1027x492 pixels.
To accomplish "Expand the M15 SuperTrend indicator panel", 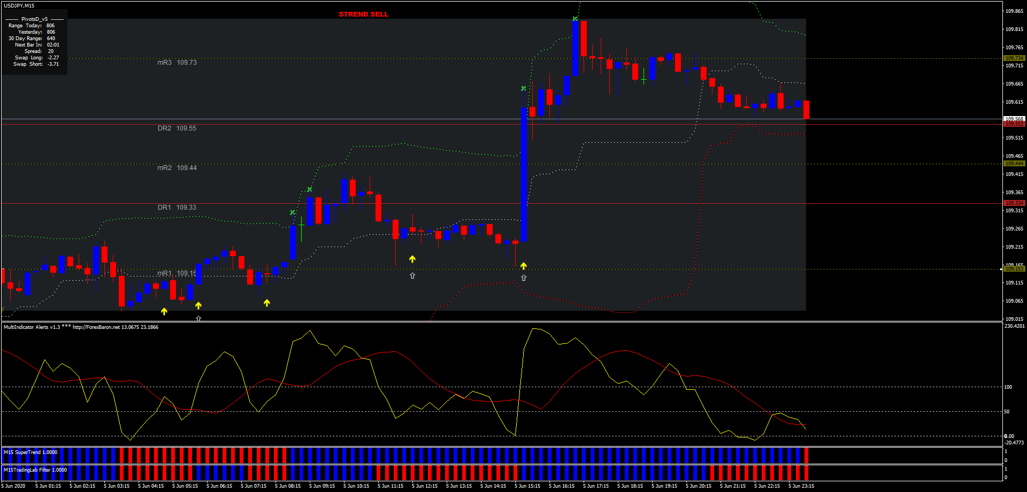I will (29, 452).
